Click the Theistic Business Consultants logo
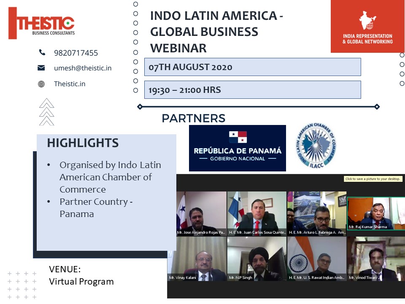405x304 pixels. coord(41,23)
